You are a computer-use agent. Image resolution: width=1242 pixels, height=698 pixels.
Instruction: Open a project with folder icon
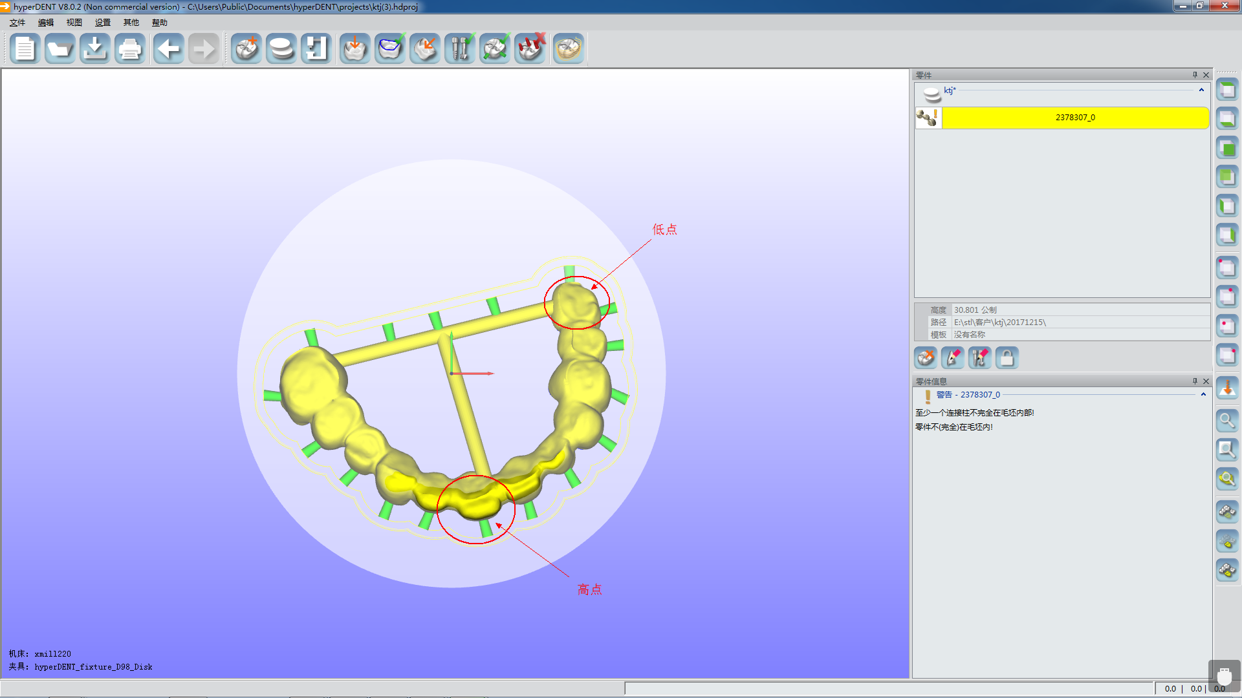[x=60, y=49]
